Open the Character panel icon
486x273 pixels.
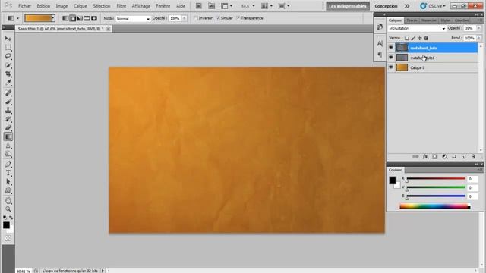380,44
